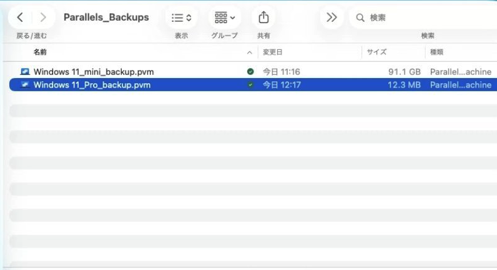Go forward with the right chevron button
497x270 pixels.
[43, 17]
